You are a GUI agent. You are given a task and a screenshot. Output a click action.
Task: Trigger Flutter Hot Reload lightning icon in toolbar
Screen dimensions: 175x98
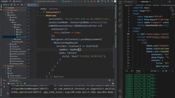[x=85, y=1]
